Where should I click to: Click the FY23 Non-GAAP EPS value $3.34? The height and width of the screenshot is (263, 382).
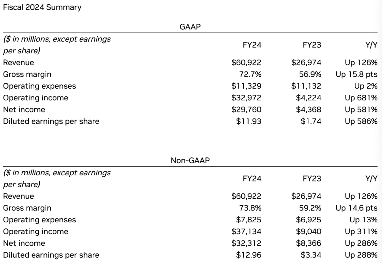tap(311, 255)
